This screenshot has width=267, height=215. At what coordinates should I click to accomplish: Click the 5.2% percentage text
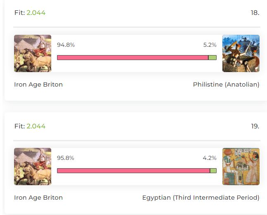[x=210, y=45]
